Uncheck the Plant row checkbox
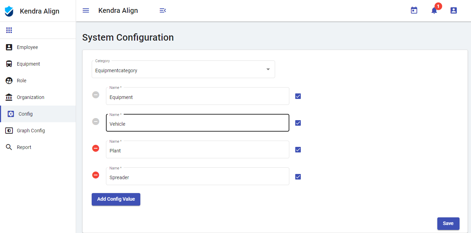The height and width of the screenshot is (233, 471). (x=298, y=150)
